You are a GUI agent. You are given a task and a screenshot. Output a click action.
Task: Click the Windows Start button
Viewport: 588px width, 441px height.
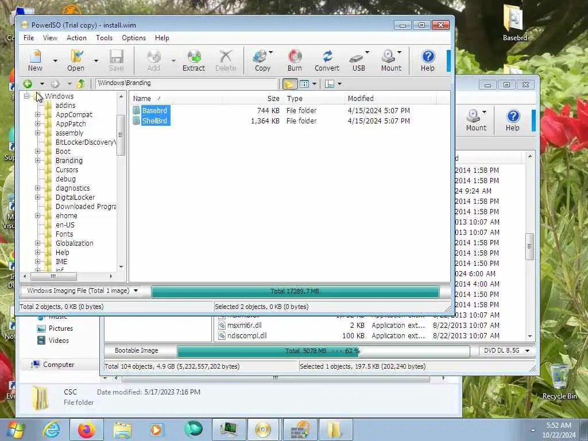pos(16,430)
